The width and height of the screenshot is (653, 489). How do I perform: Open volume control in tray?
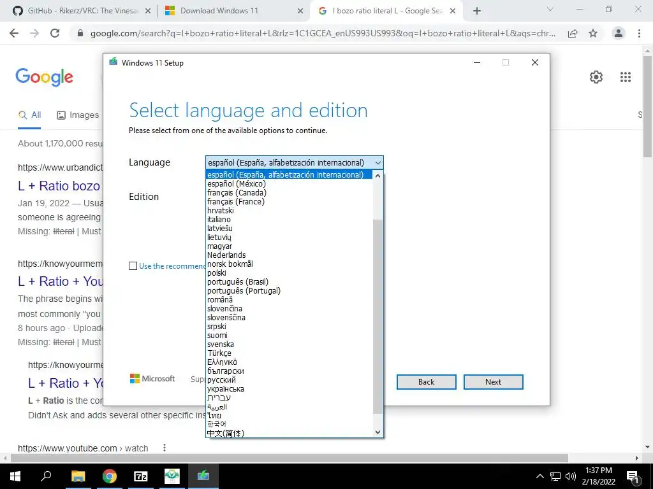tap(571, 476)
